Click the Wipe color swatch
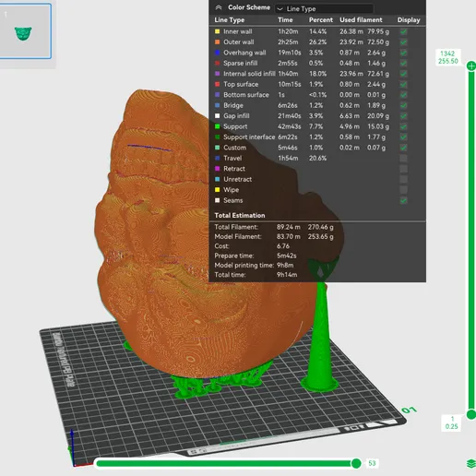Image resolution: width=476 pixels, height=476 pixels. (x=217, y=190)
